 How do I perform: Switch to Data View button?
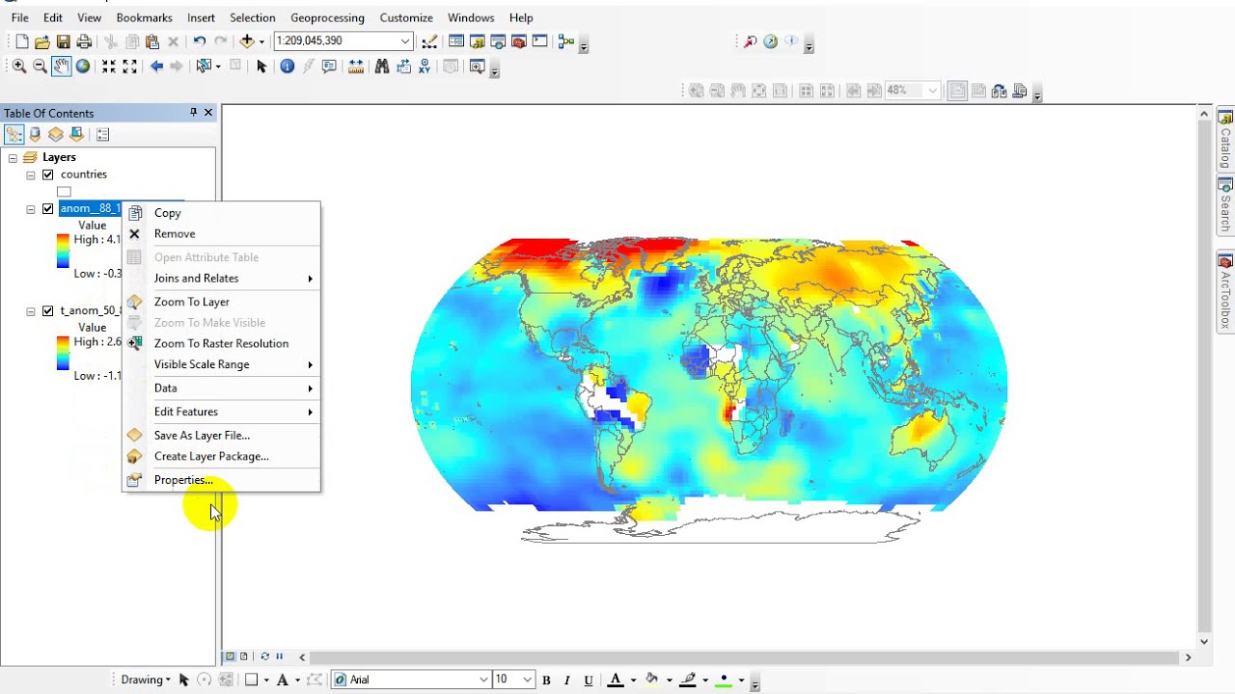[x=231, y=656]
